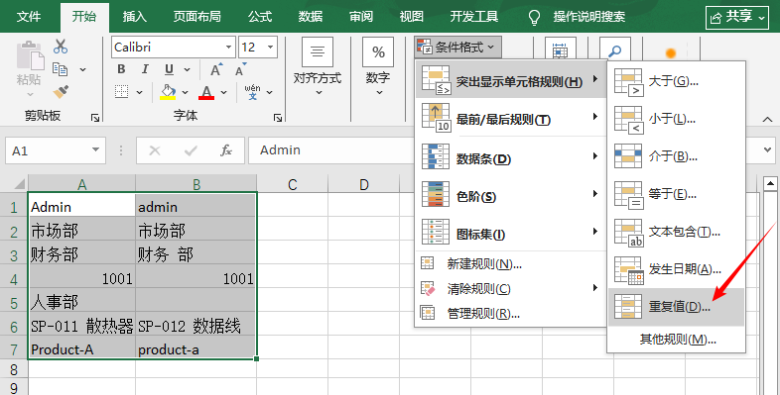Click the cell borders icon
Image resolution: width=780 pixels, height=395 pixels.
[x=121, y=91]
